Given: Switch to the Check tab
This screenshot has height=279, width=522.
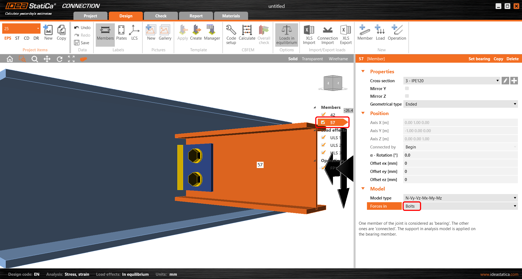Looking at the screenshot, I should point(161,16).
